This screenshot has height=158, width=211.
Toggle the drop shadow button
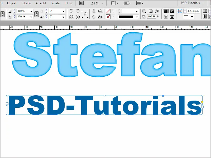point(151,11)
